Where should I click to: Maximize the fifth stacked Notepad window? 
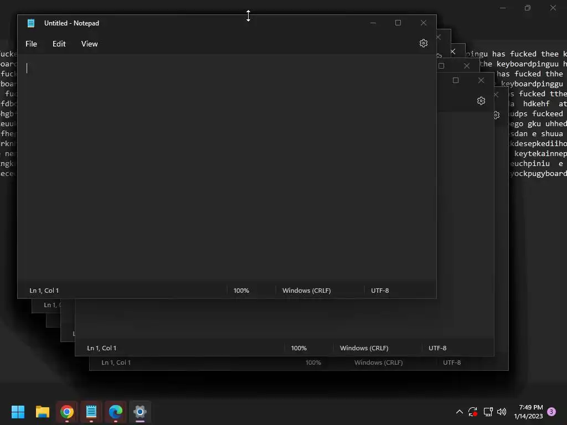click(x=456, y=80)
